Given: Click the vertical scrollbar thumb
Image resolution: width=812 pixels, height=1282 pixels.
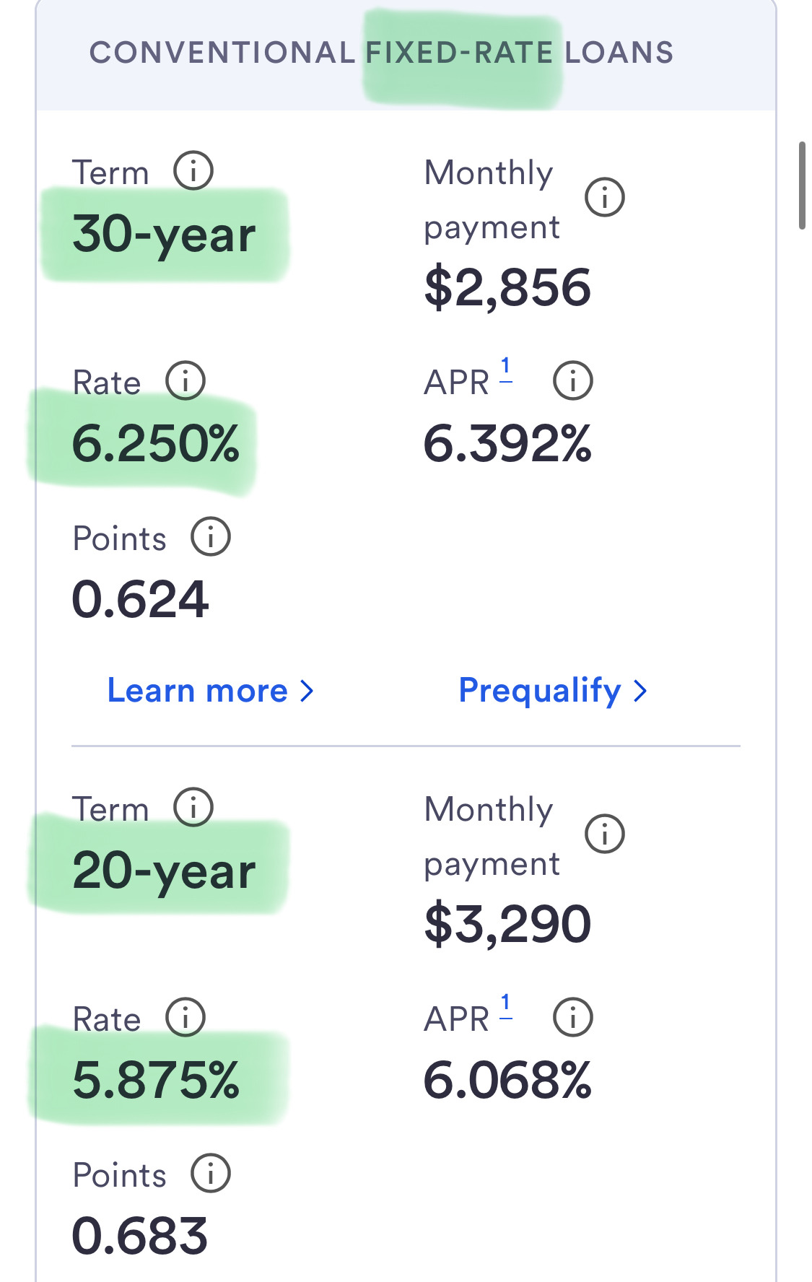Looking at the screenshot, I should click(x=801, y=186).
